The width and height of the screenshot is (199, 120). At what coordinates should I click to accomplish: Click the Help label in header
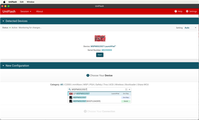(180, 11)
